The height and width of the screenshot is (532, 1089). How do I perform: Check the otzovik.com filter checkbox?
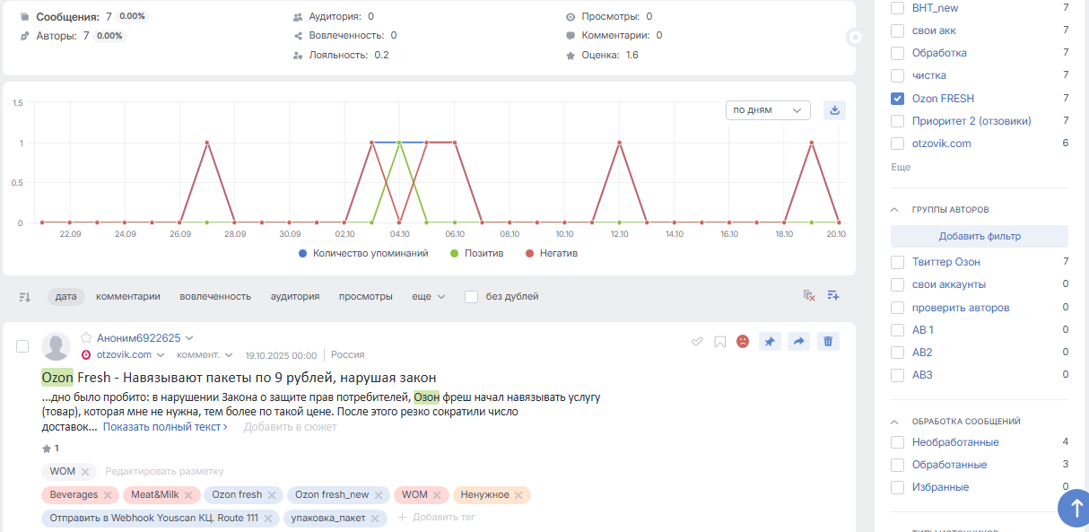pos(897,144)
